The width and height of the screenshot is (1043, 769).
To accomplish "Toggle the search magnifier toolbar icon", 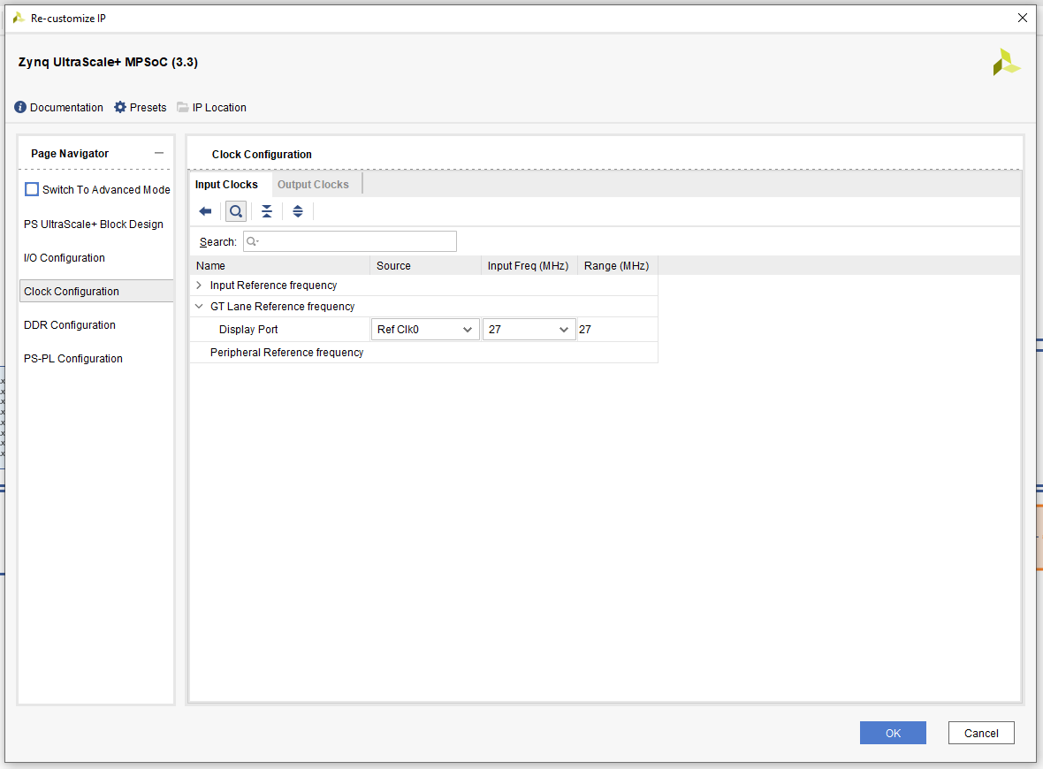I will coord(236,211).
